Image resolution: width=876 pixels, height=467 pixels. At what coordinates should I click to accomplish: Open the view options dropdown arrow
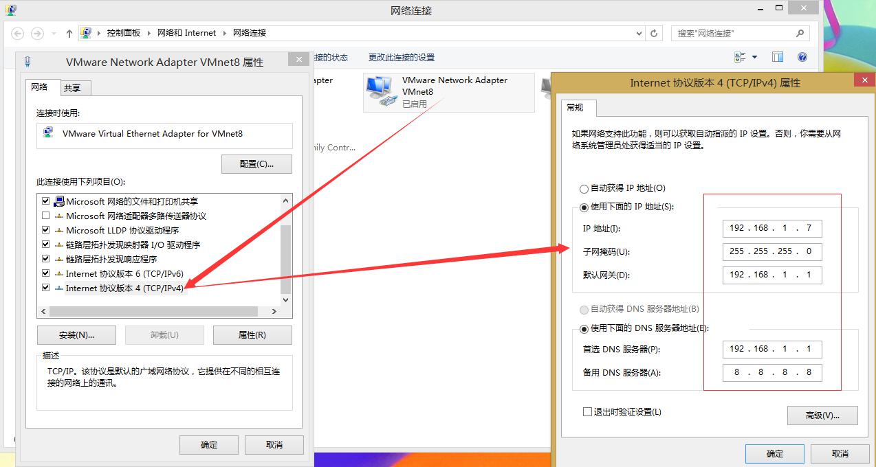coord(754,57)
